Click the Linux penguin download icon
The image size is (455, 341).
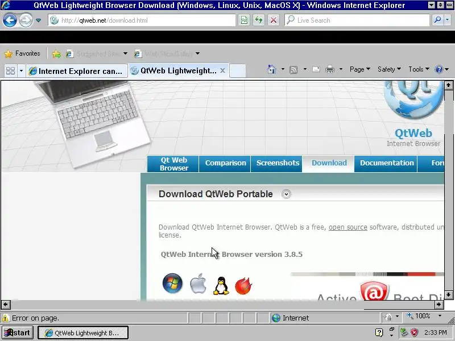(221, 286)
